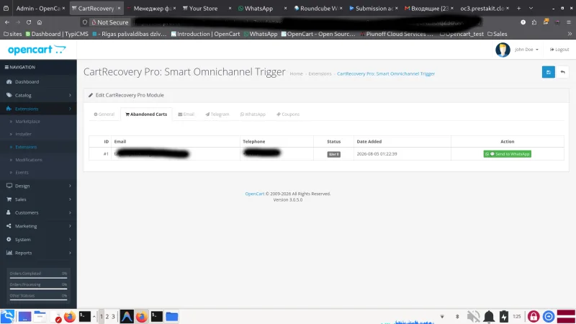This screenshot has width=576, height=324.
Task: Switch to the Coupons tab
Action: (288, 114)
